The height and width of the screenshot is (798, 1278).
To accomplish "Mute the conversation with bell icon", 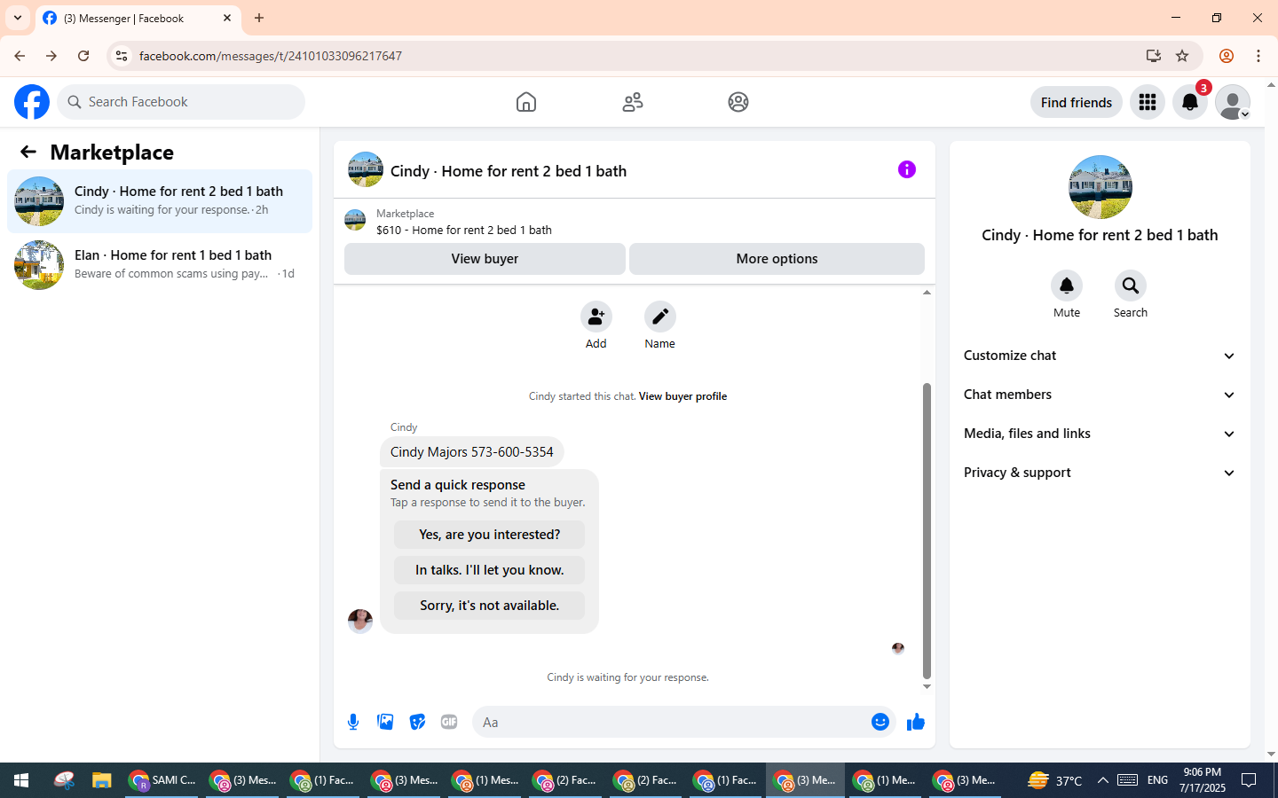I will pyautogui.click(x=1067, y=286).
